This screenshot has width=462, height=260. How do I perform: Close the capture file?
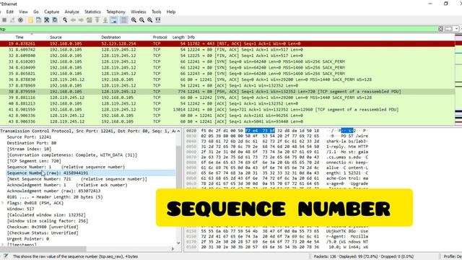click(x=46, y=20)
